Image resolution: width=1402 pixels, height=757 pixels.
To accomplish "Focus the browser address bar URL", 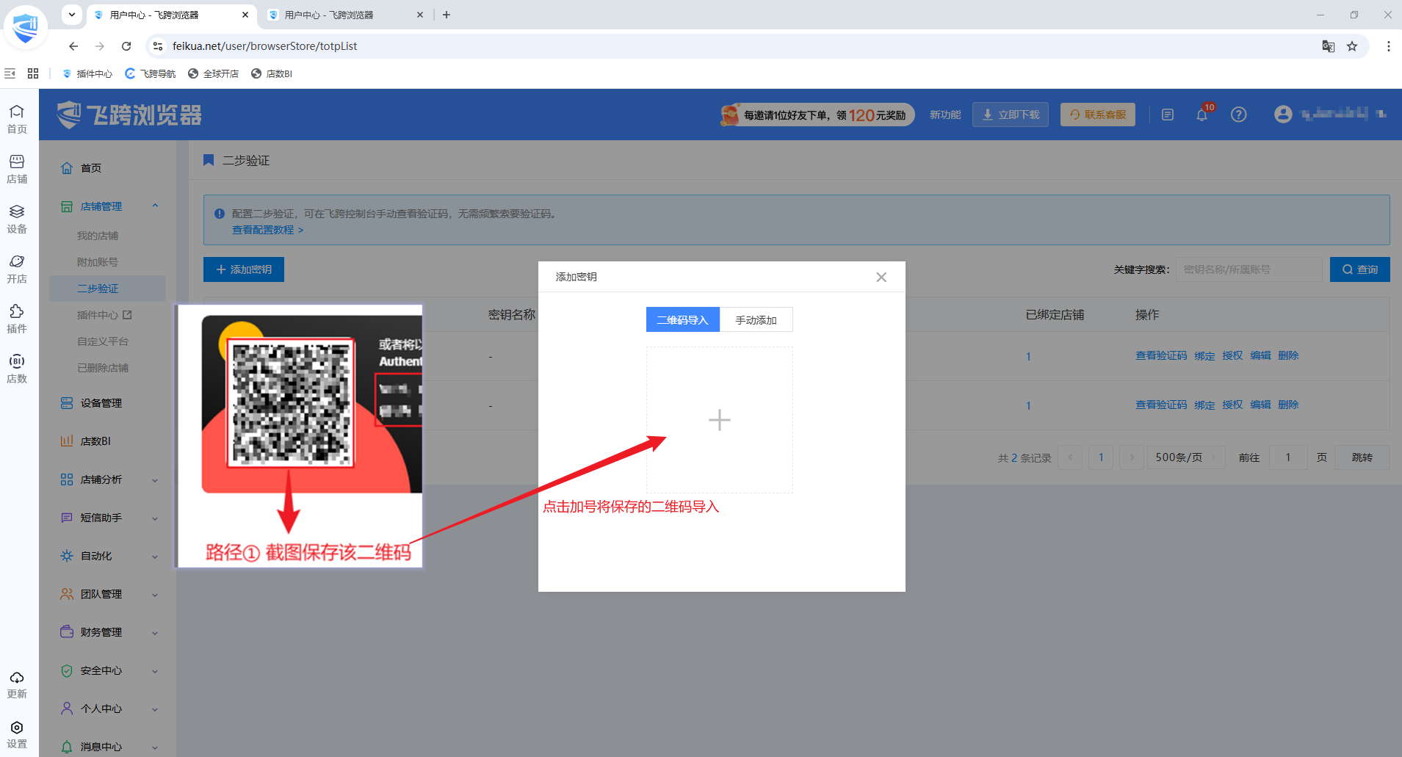I will point(265,46).
